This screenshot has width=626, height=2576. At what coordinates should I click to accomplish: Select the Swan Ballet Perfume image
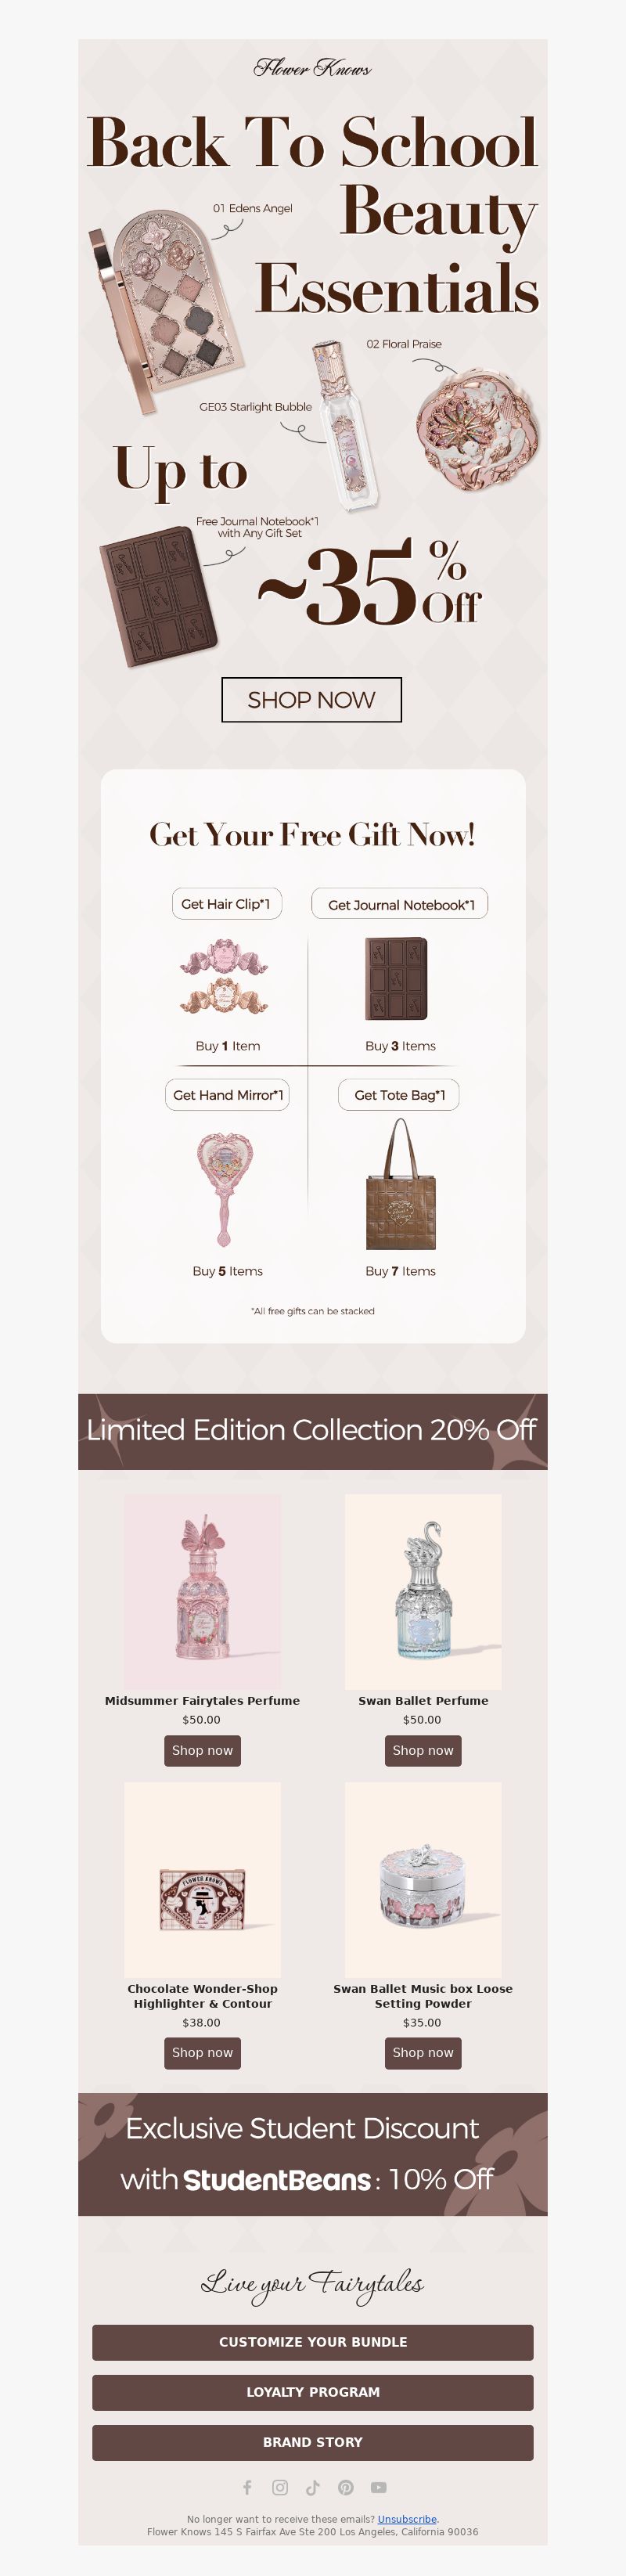[423, 1592]
